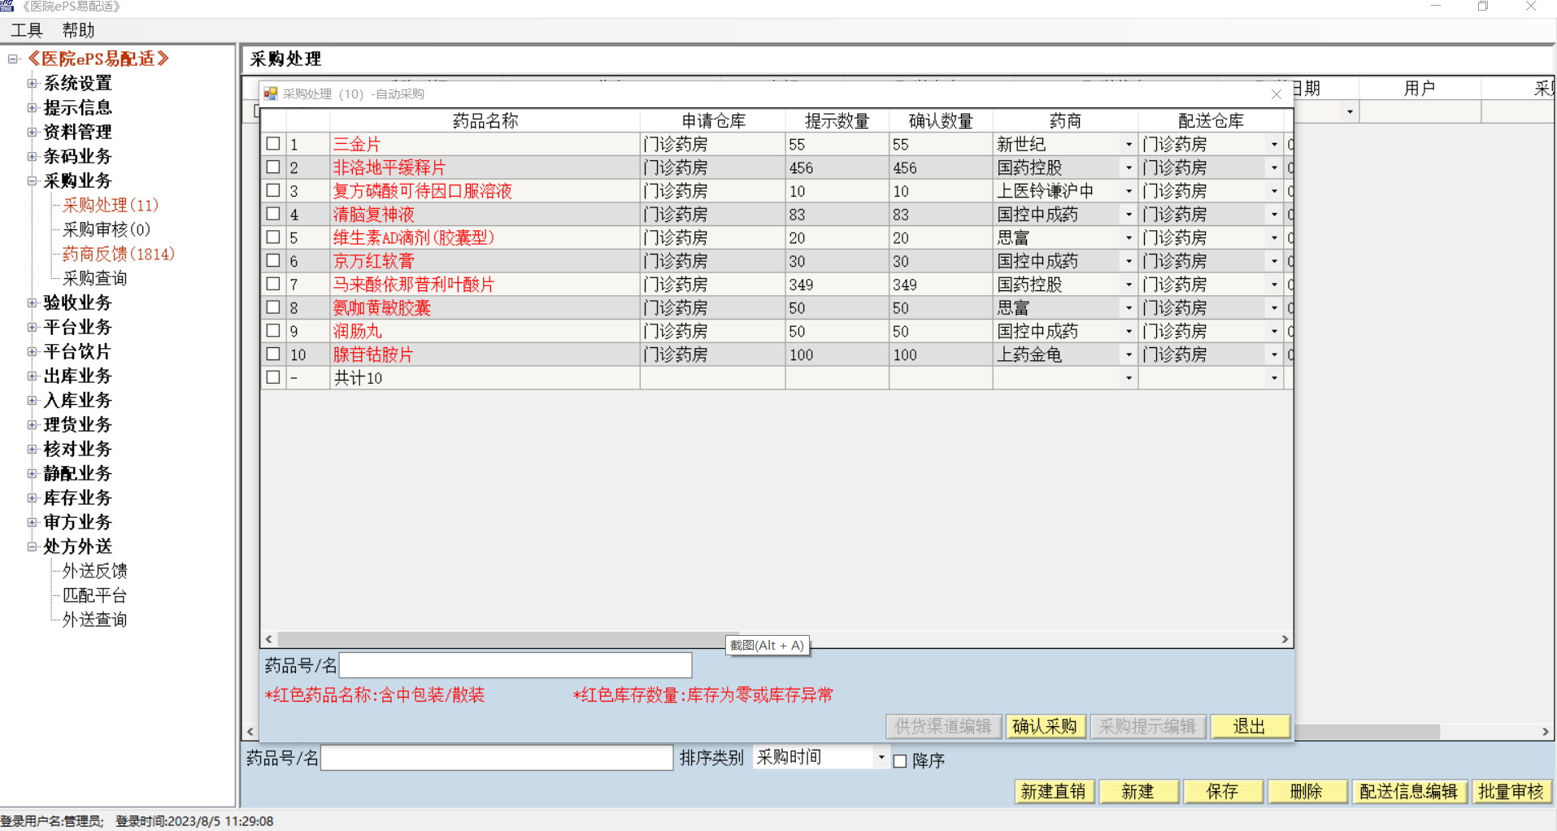This screenshot has width=1557, height=831.
Task: Check the box for row 1 三金片
Action: 273,144
